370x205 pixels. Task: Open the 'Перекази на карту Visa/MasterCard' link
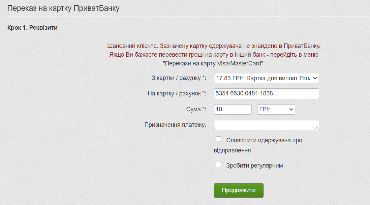point(213,63)
